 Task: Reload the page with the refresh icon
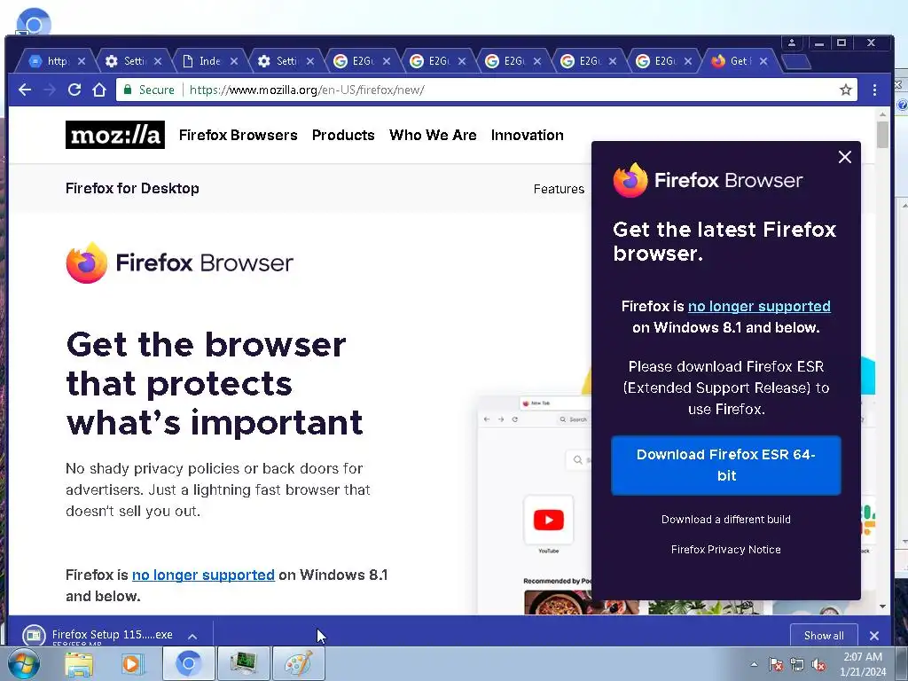pyautogui.click(x=74, y=90)
